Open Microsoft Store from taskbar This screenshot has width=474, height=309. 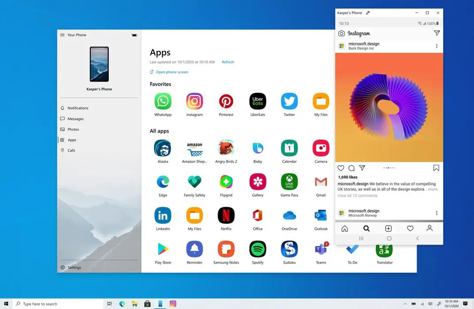pos(147,304)
